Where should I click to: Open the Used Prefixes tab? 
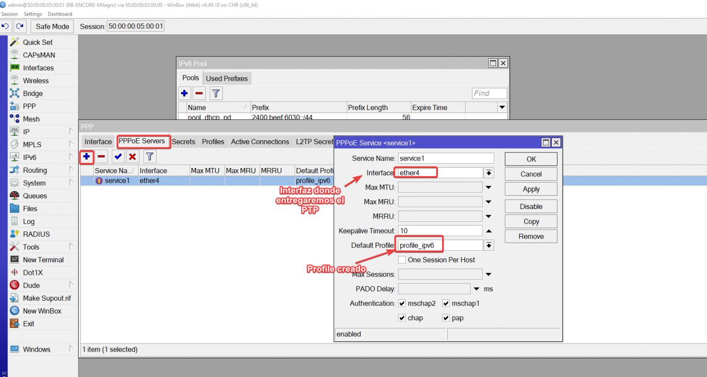pos(227,79)
